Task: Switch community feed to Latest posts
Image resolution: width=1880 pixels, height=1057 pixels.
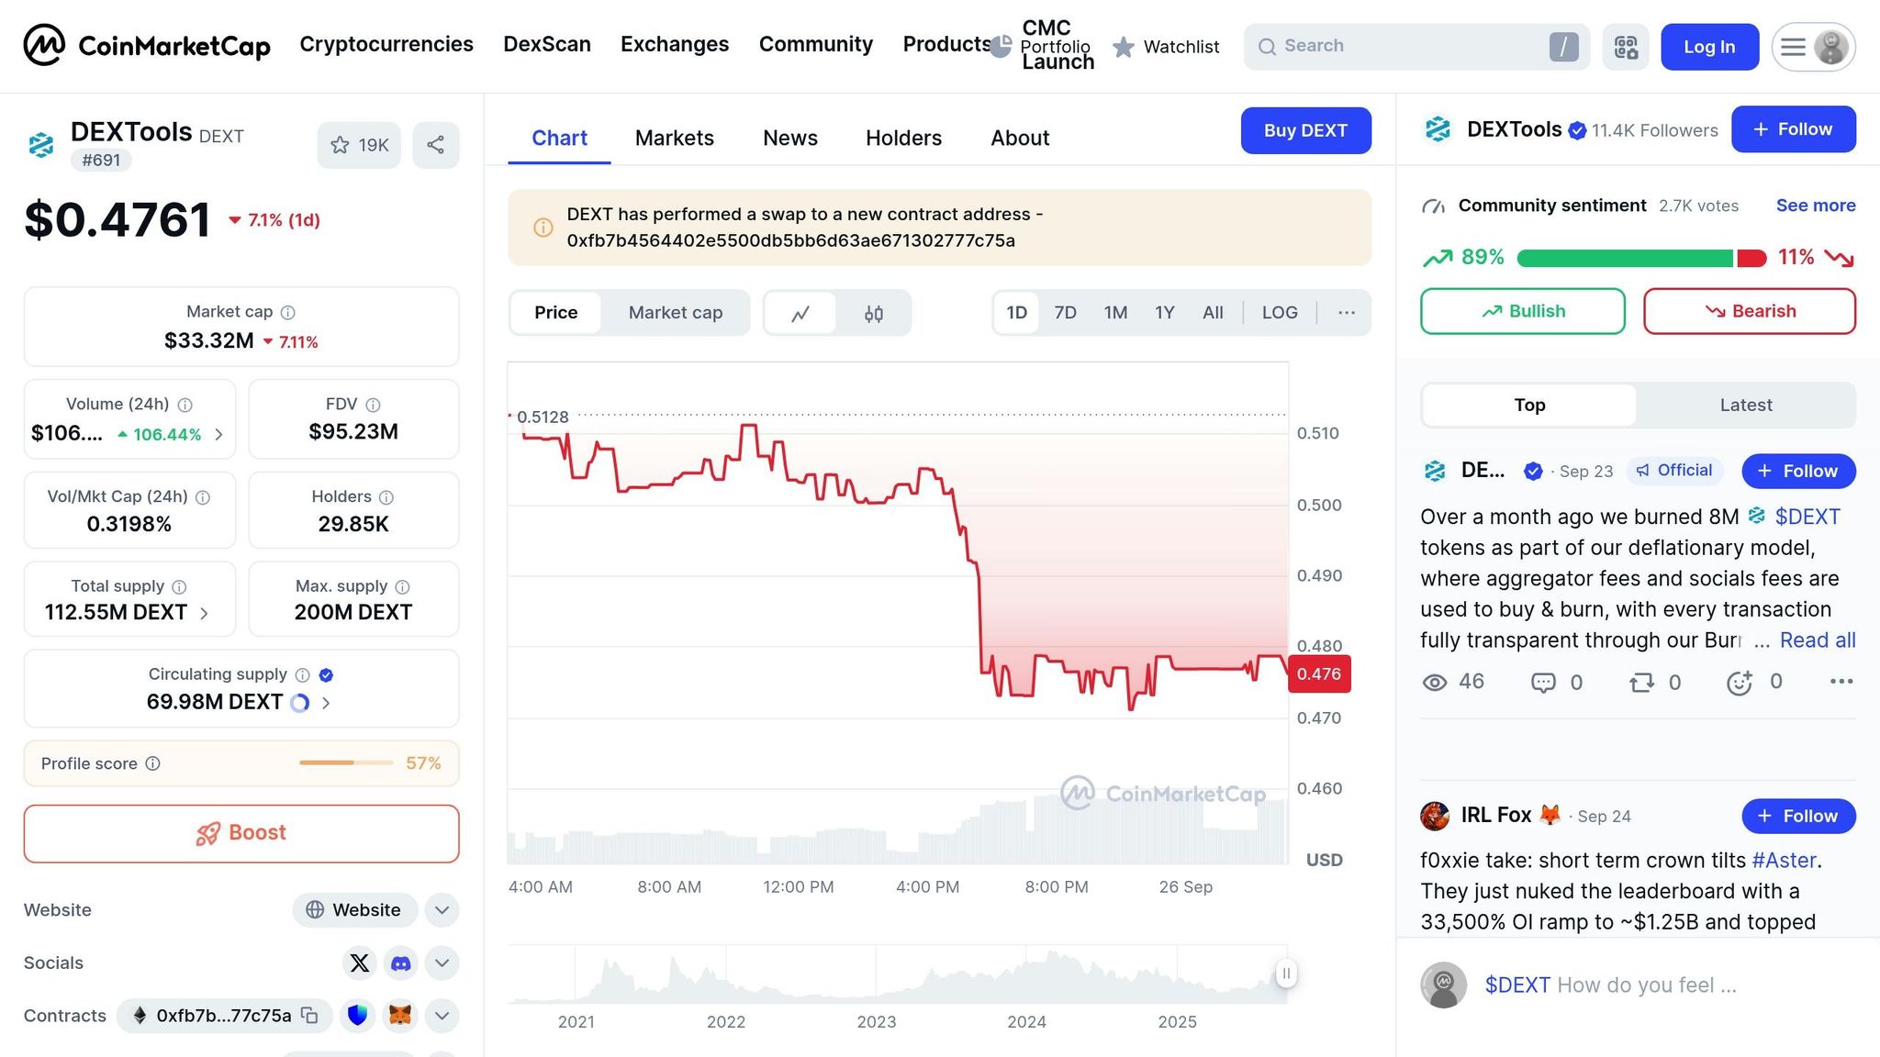Action: tap(1745, 405)
